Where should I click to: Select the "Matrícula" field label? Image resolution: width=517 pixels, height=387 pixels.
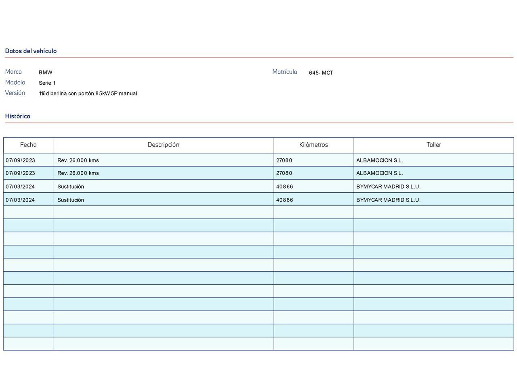click(285, 72)
